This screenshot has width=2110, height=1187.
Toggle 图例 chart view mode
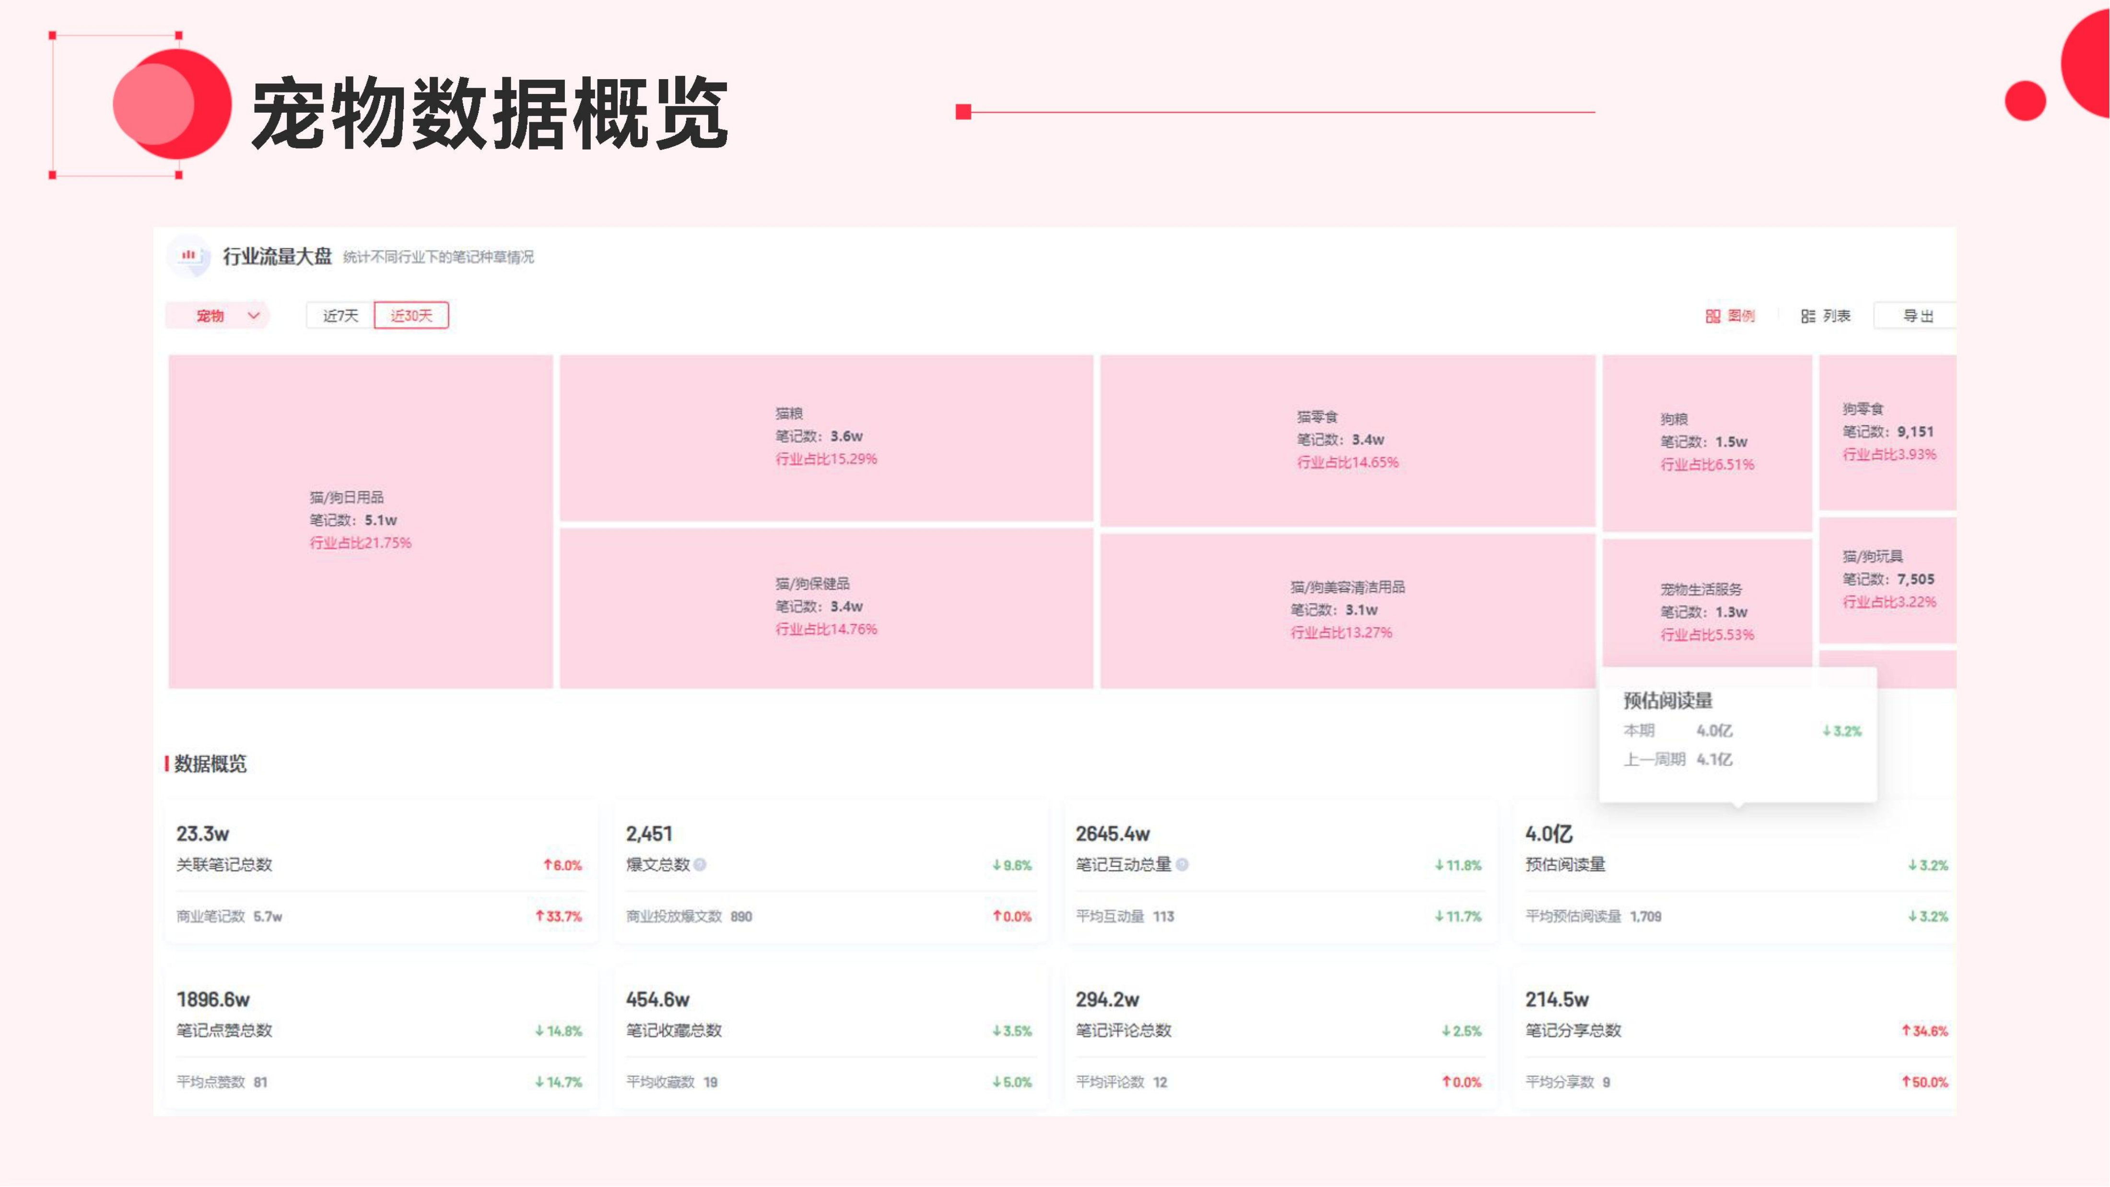click(1741, 316)
